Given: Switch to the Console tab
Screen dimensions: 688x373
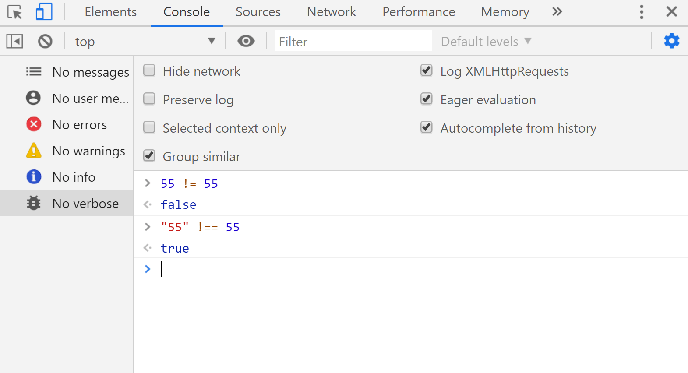Looking at the screenshot, I should pos(187,12).
